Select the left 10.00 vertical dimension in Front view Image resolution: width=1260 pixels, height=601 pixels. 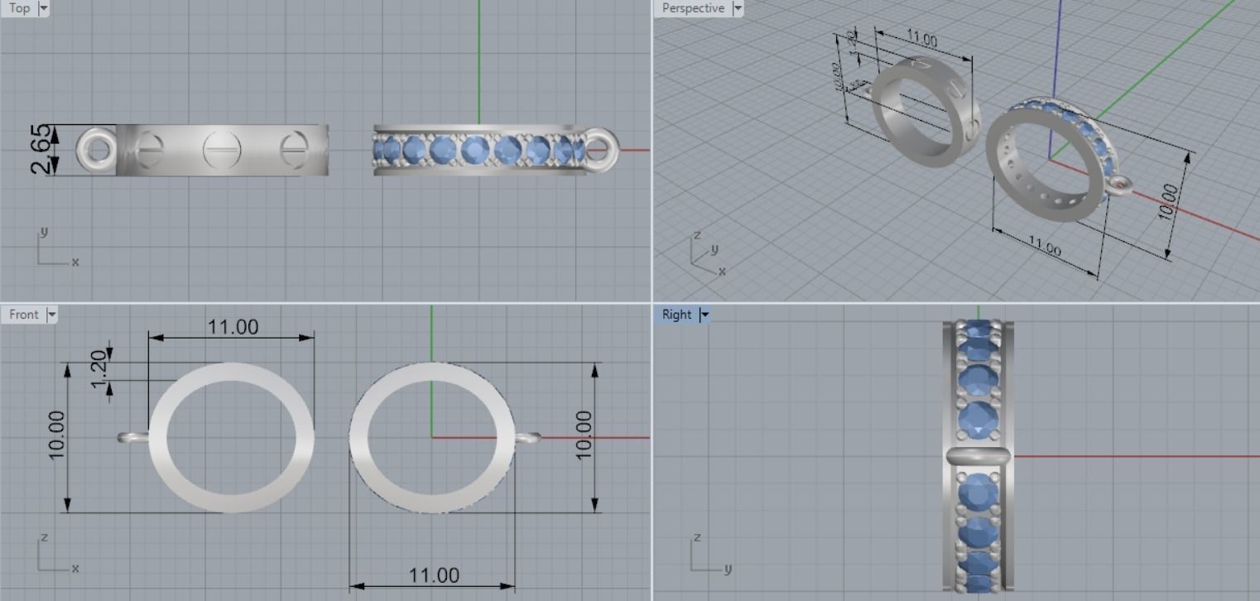click(x=56, y=435)
